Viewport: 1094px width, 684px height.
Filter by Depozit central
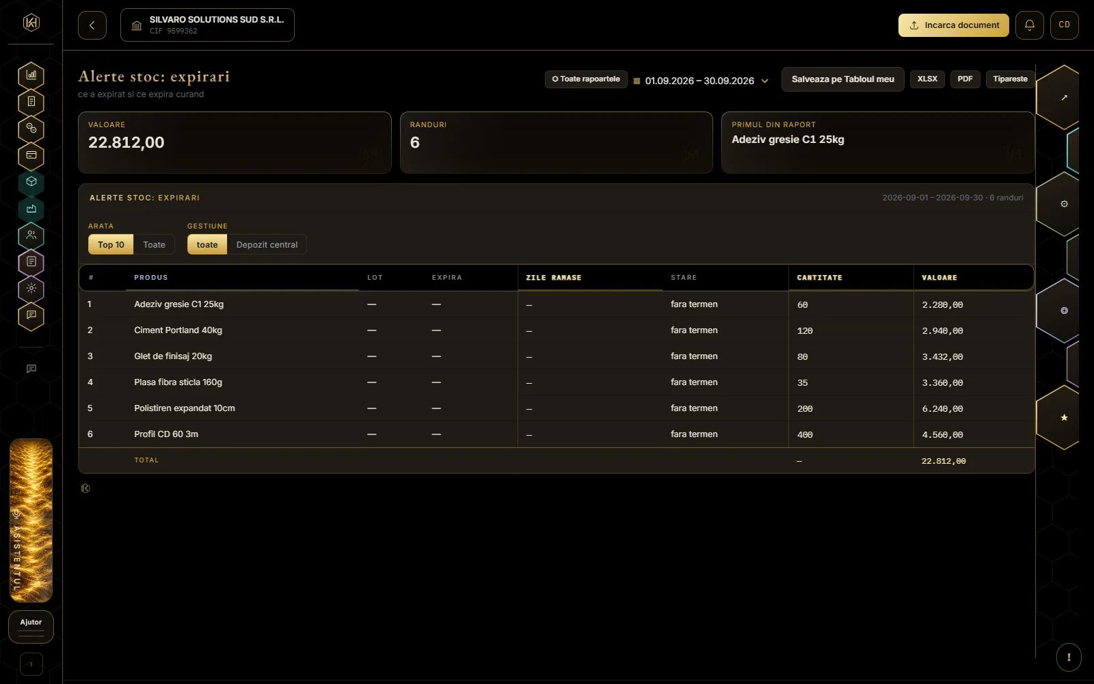267,245
